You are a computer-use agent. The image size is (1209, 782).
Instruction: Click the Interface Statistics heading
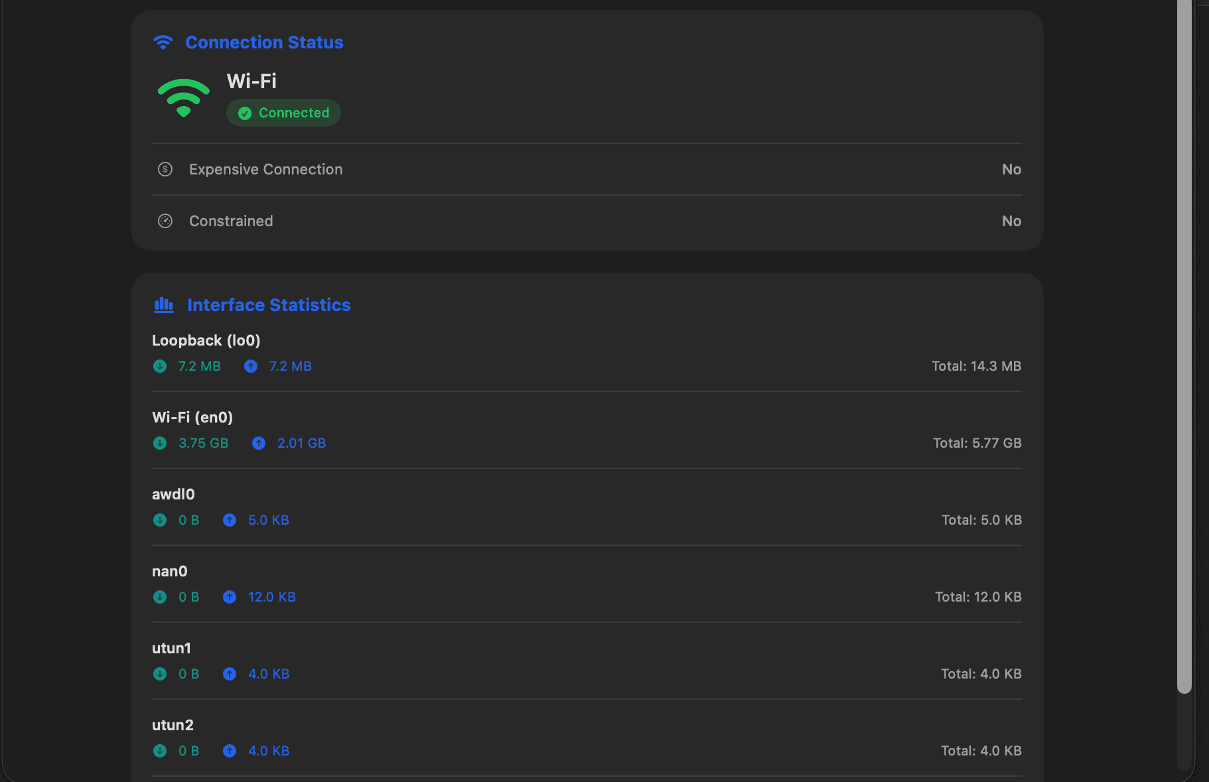pyautogui.click(x=269, y=305)
